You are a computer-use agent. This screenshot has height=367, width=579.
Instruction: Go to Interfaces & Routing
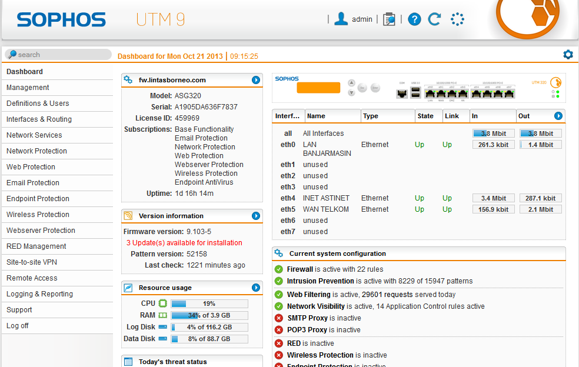pos(57,119)
